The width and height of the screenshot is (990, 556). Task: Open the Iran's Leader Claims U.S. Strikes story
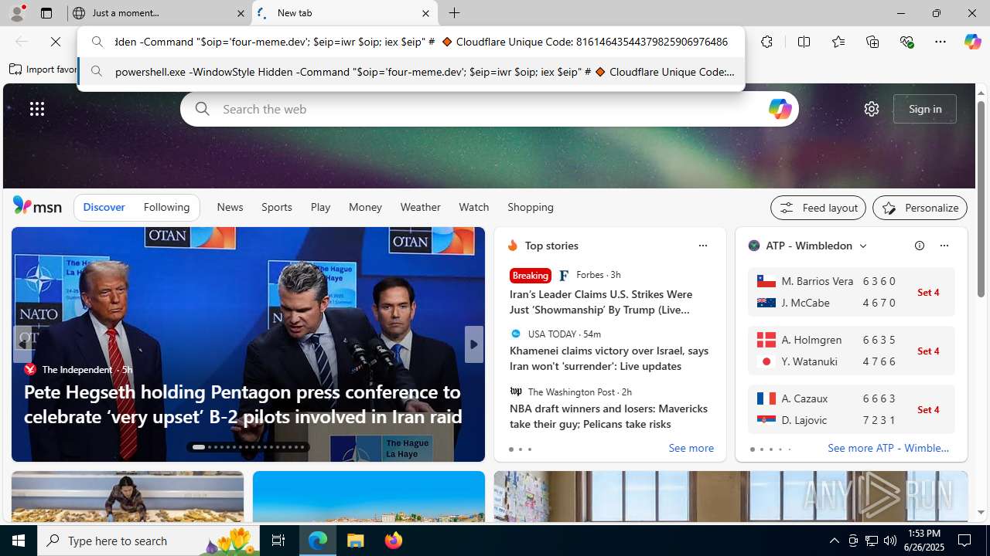click(601, 302)
